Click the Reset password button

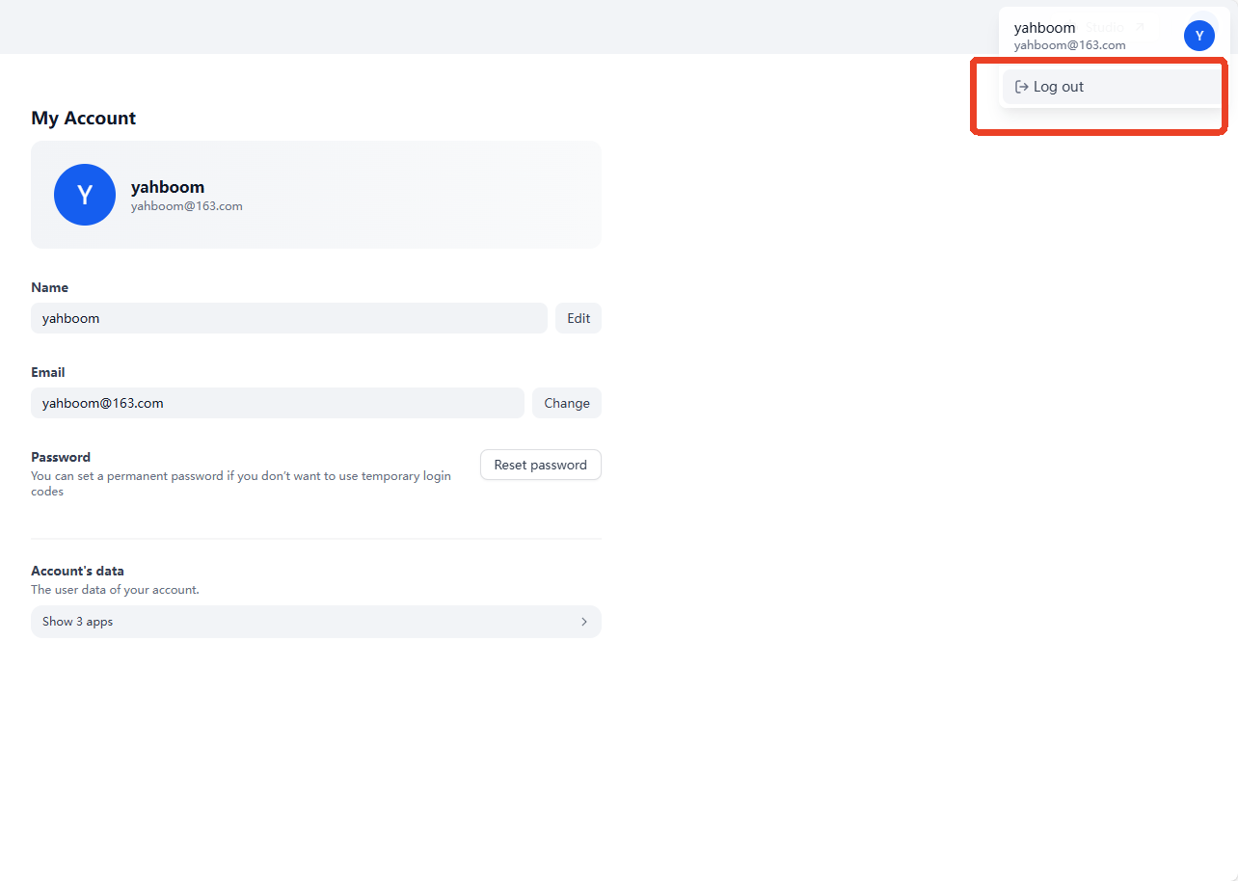(x=541, y=465)
